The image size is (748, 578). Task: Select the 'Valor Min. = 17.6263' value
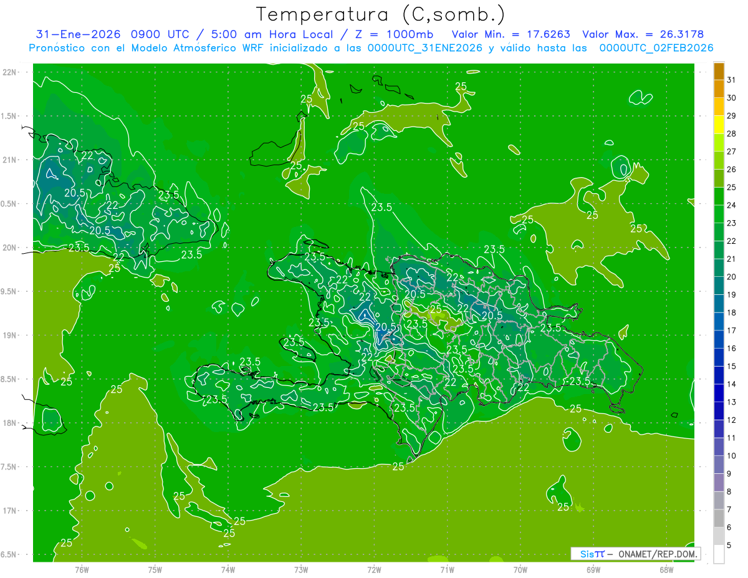tap(511, 34)
